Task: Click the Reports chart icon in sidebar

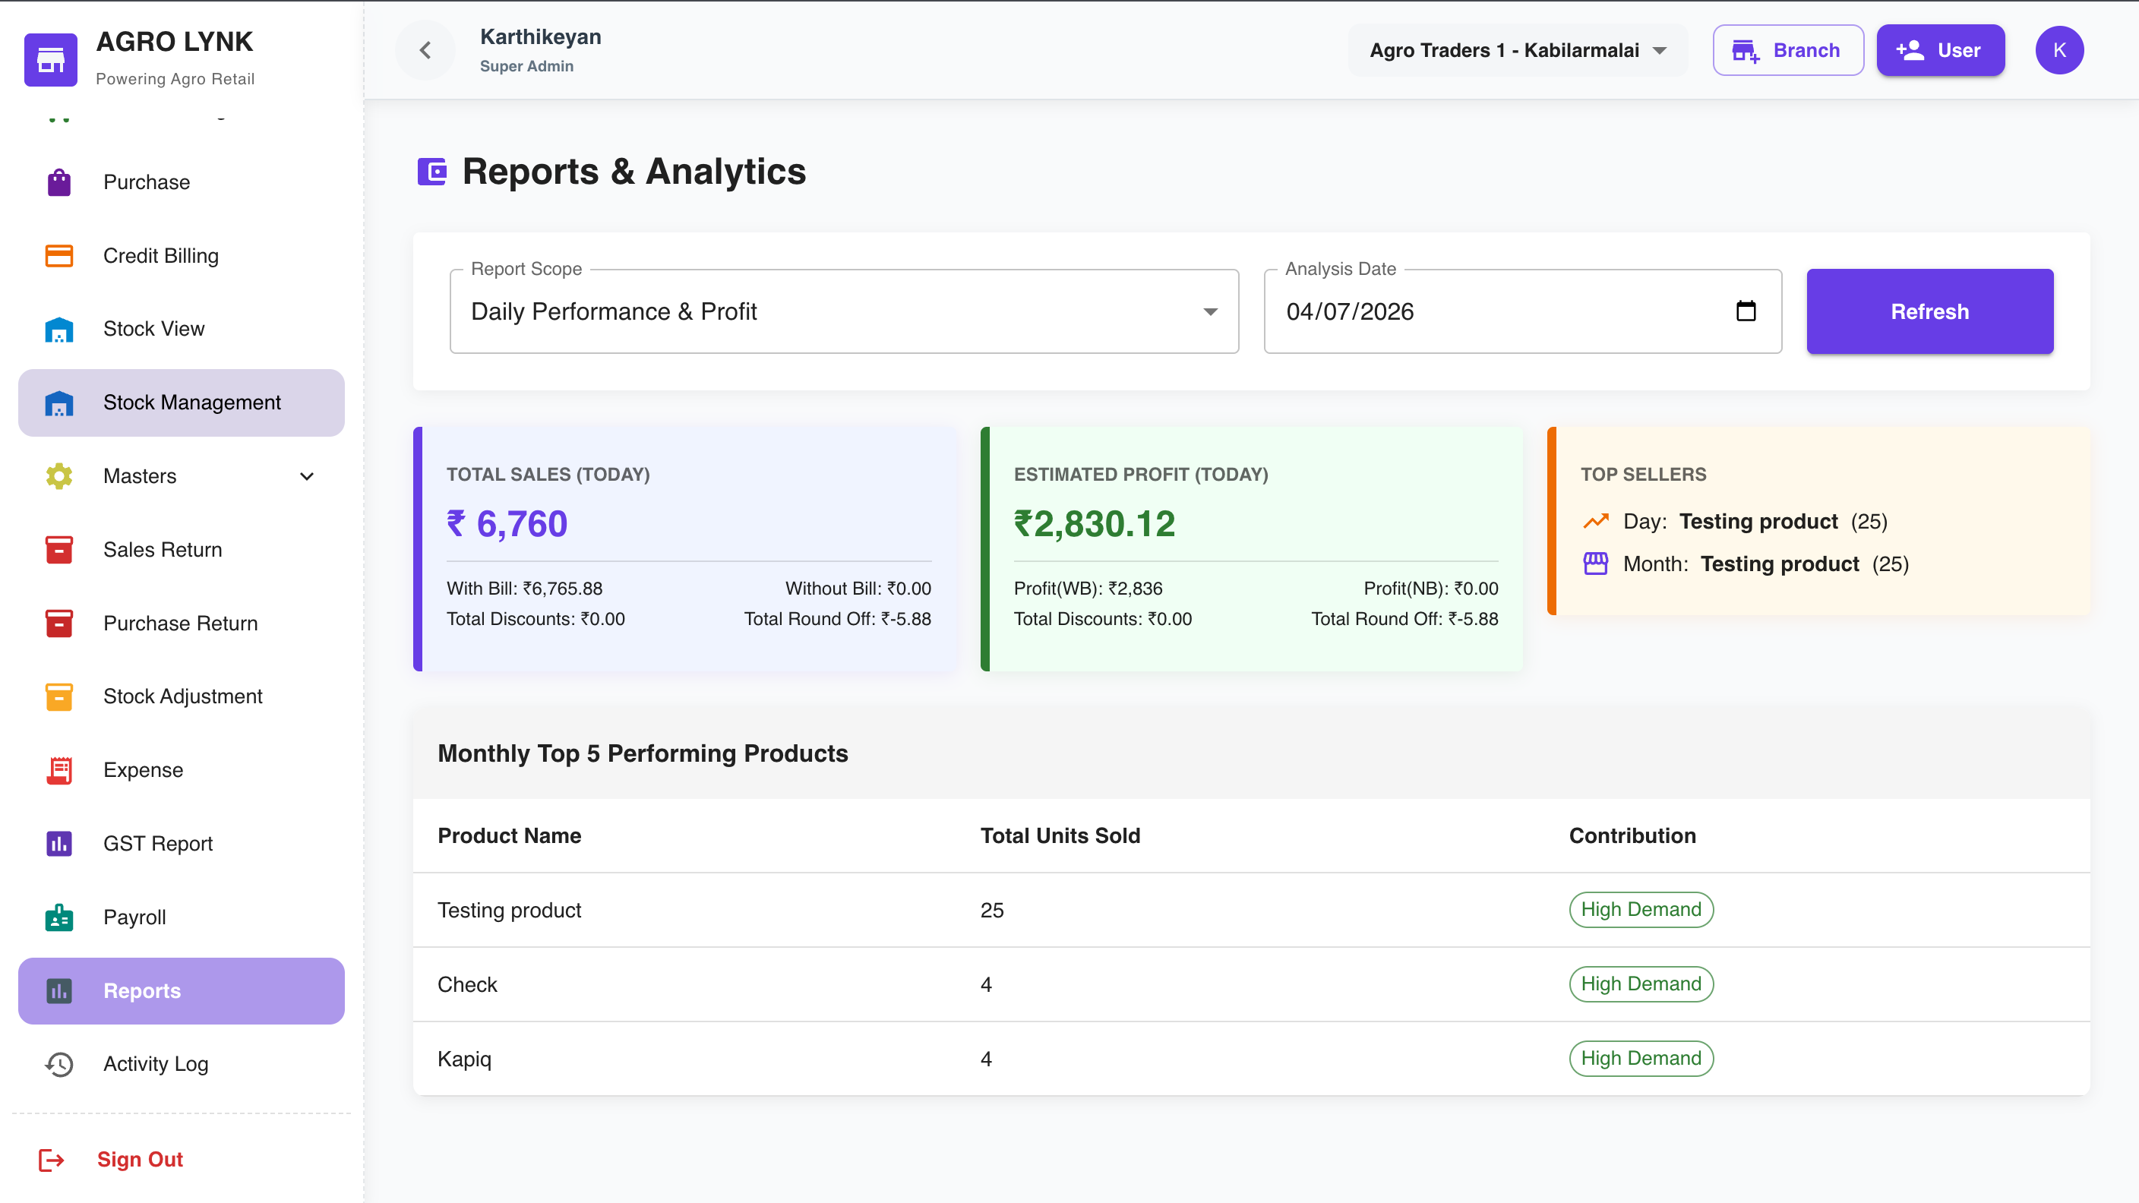Action: [59, 991]
